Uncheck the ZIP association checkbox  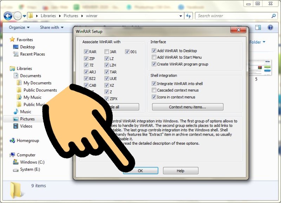coord(86,58)
